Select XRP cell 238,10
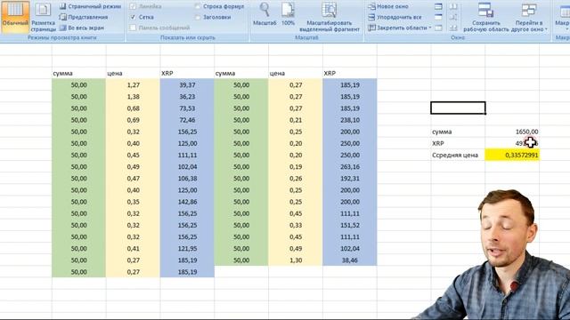570x320 pixels. click(x=350, y=120)
